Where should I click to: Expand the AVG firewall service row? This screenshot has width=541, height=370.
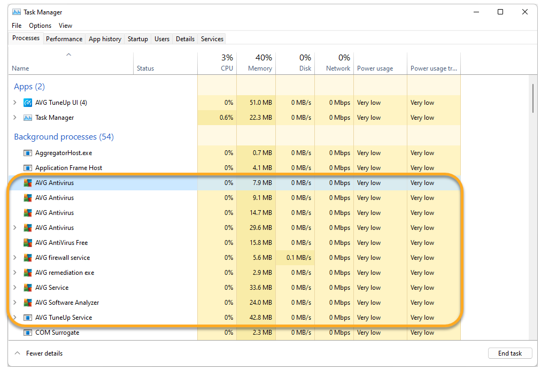(x=15, y=258)
